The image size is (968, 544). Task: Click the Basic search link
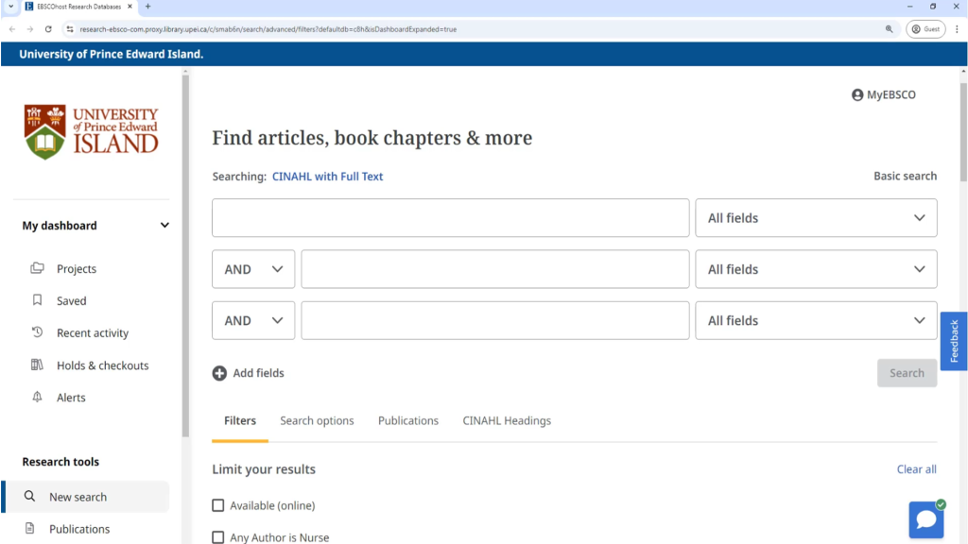tap(905, 177)
